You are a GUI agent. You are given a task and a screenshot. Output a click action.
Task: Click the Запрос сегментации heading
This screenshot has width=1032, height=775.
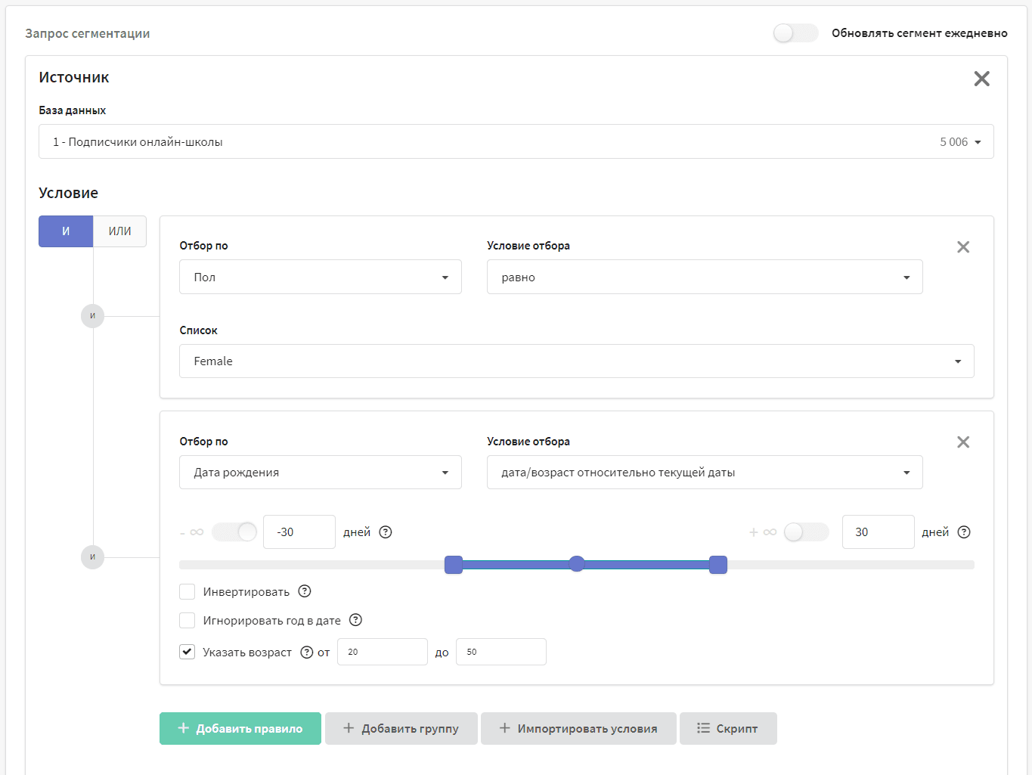(x=88, y=33)
